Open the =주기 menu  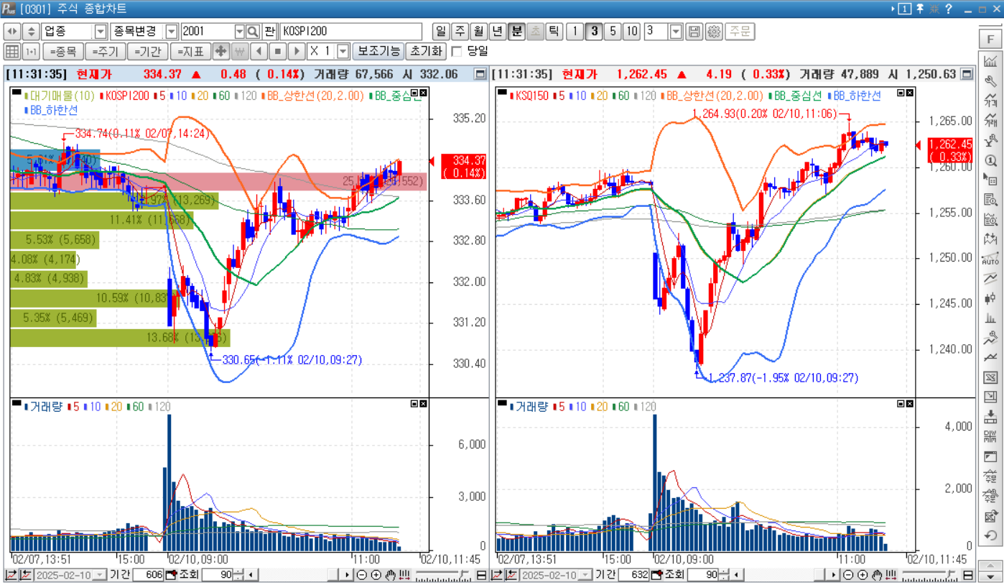(105, 52)
